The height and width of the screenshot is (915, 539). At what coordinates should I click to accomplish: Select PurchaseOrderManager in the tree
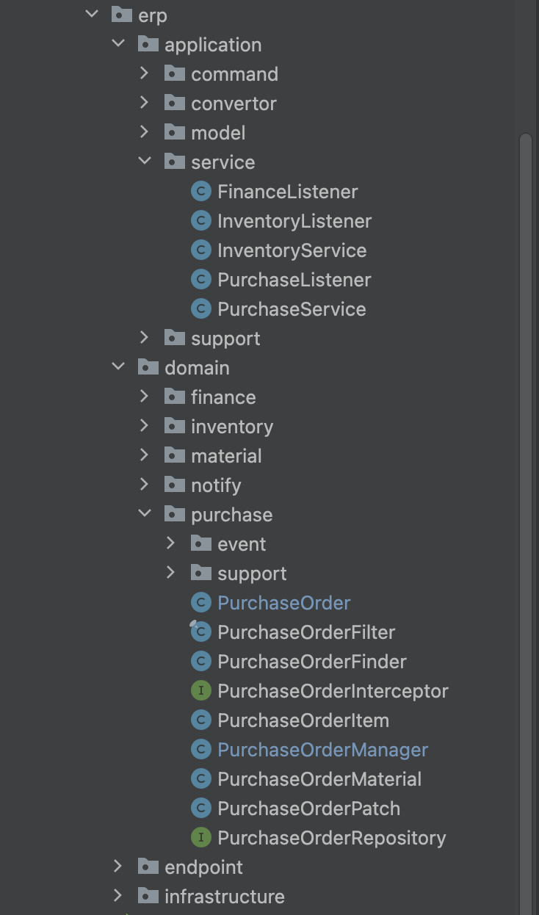(322, 750)
